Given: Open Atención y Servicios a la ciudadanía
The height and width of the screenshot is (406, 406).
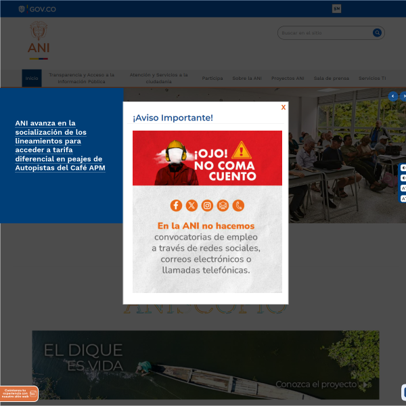Looking at the screenshot, I should (158, 78).
